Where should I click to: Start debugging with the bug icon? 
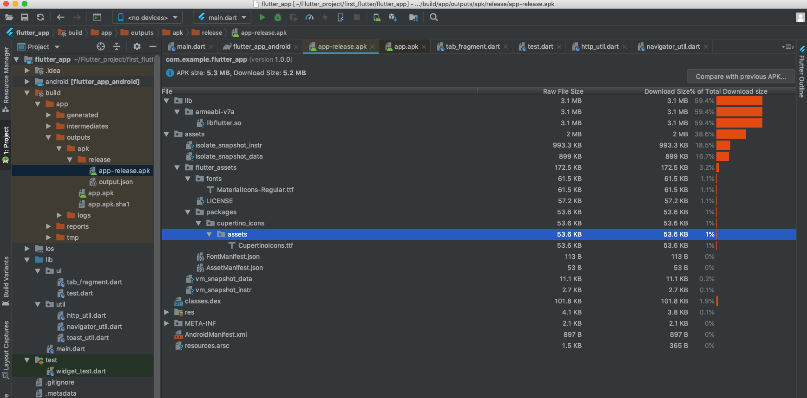(x=278, y=18)
